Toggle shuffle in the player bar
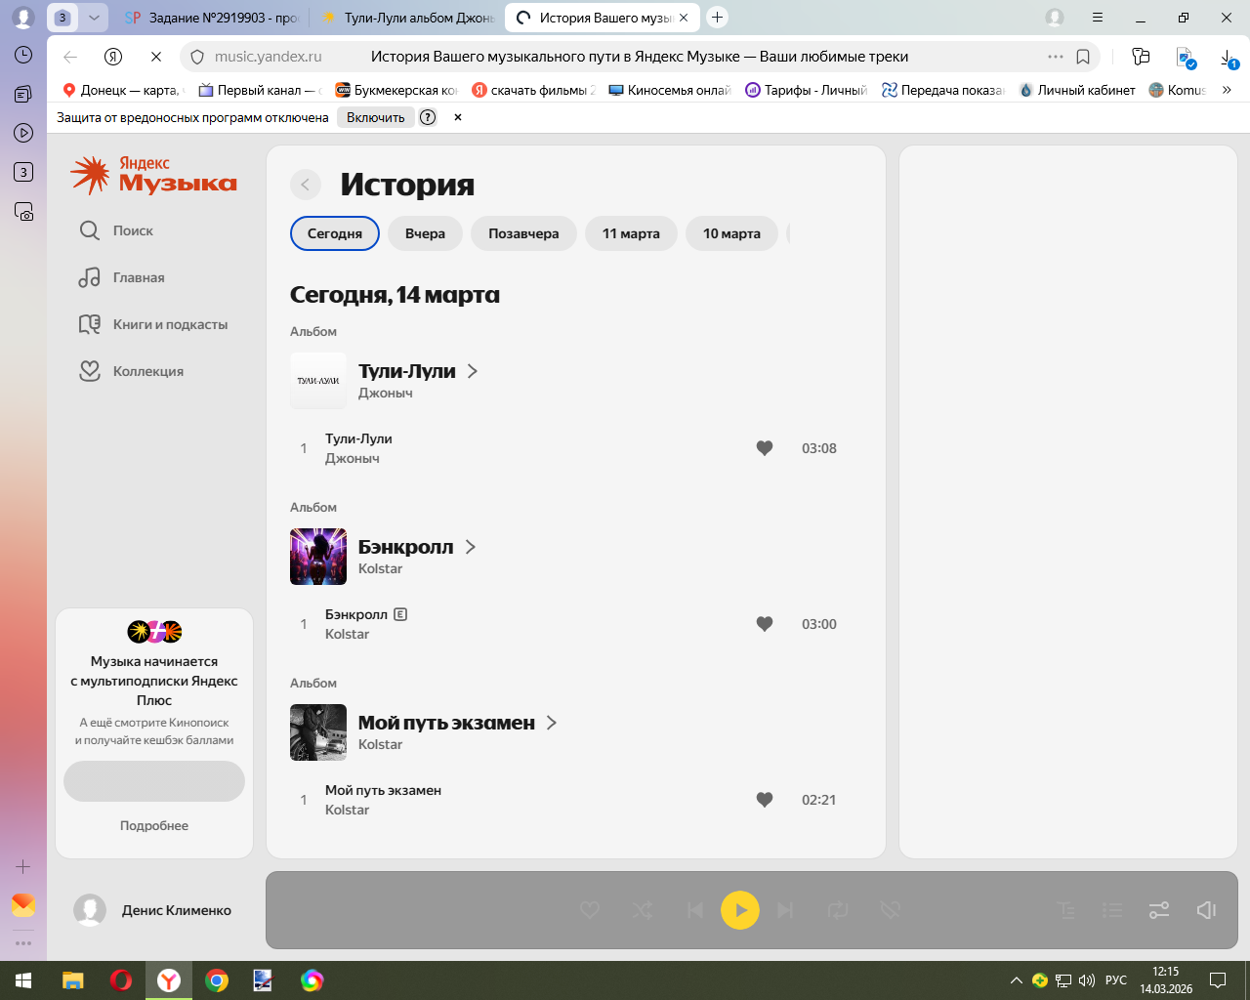This screenshot has height=1000, width=1250. click(643, 910)
